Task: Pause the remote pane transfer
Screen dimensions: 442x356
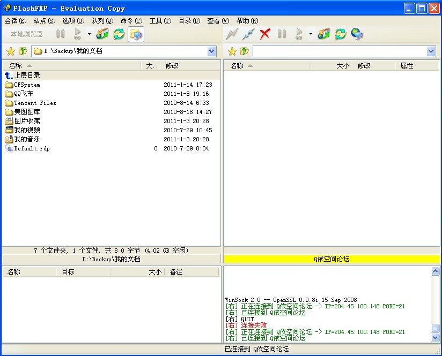Action: point(282,34)
